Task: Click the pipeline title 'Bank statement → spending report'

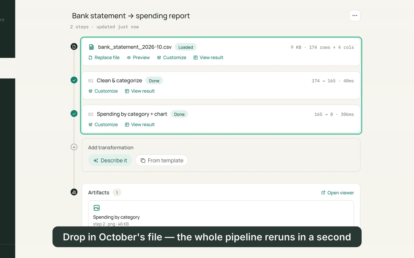Action: [131, 16]
